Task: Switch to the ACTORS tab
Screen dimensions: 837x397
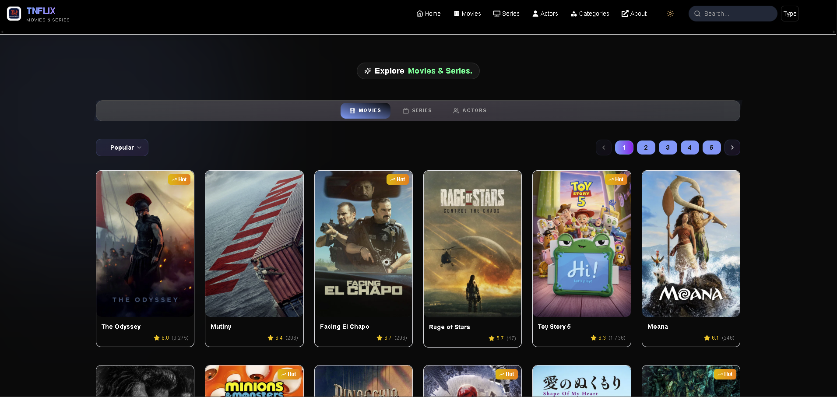Action: (x=470, y=111)
